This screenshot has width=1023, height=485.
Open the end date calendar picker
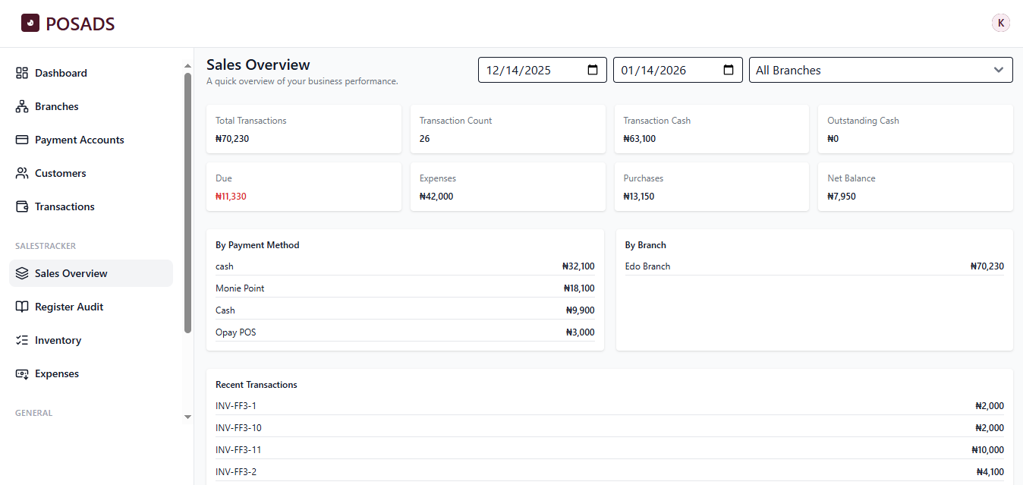pos(729,69)
